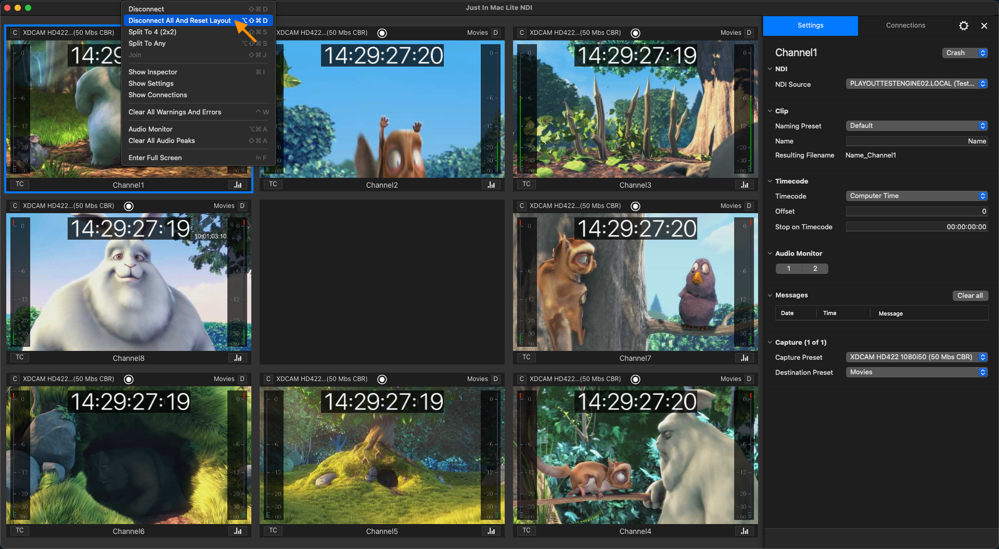Click the record circle for Channel6

coord(129,379)
